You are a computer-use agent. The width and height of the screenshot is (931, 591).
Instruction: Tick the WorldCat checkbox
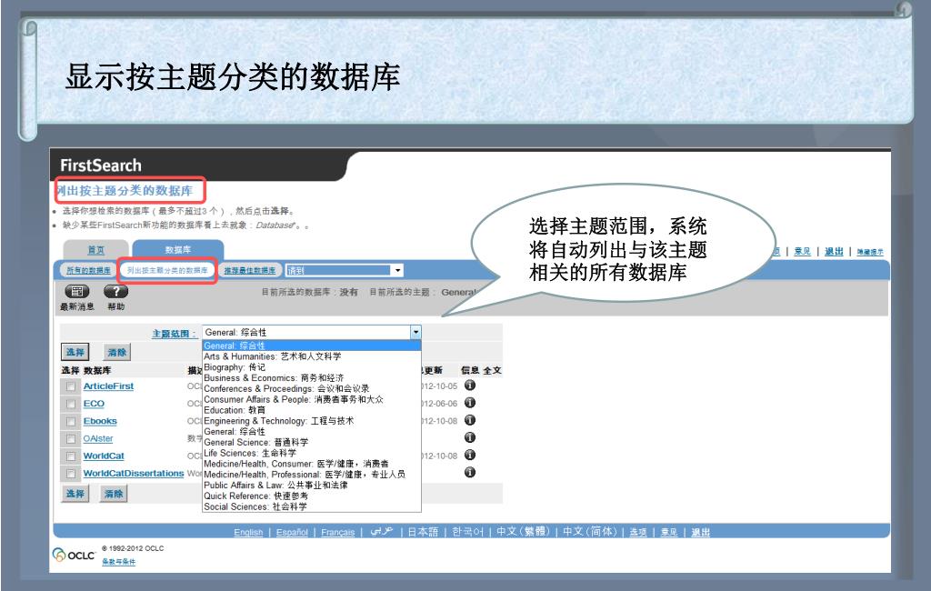click(x=71, y=456)
